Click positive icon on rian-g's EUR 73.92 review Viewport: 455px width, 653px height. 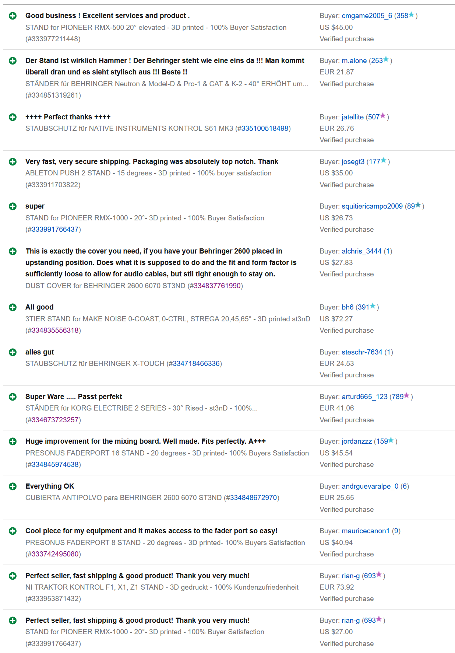[x=13, y=576]
